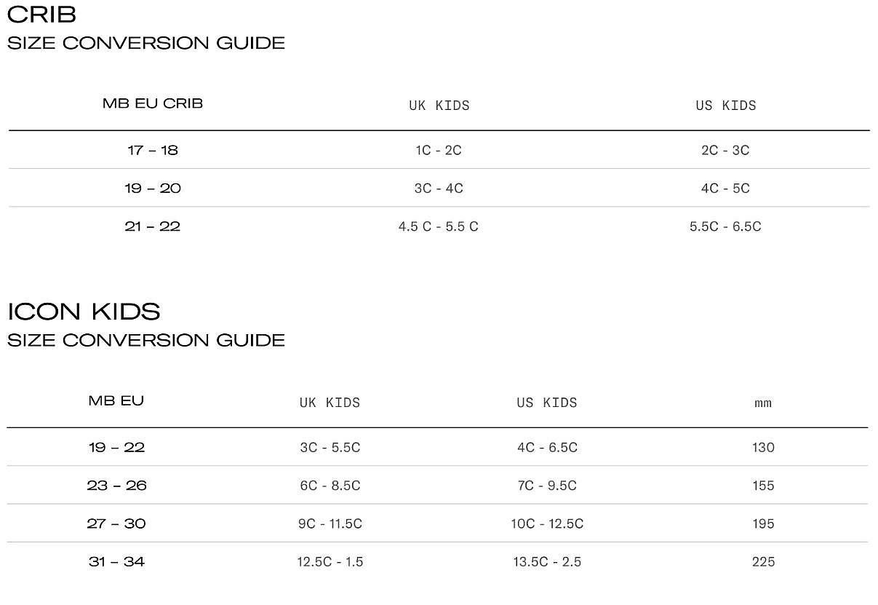The image size is (878, 605).
Task: Select crib size 17 – 18 row
Action: tap(439, 150)
